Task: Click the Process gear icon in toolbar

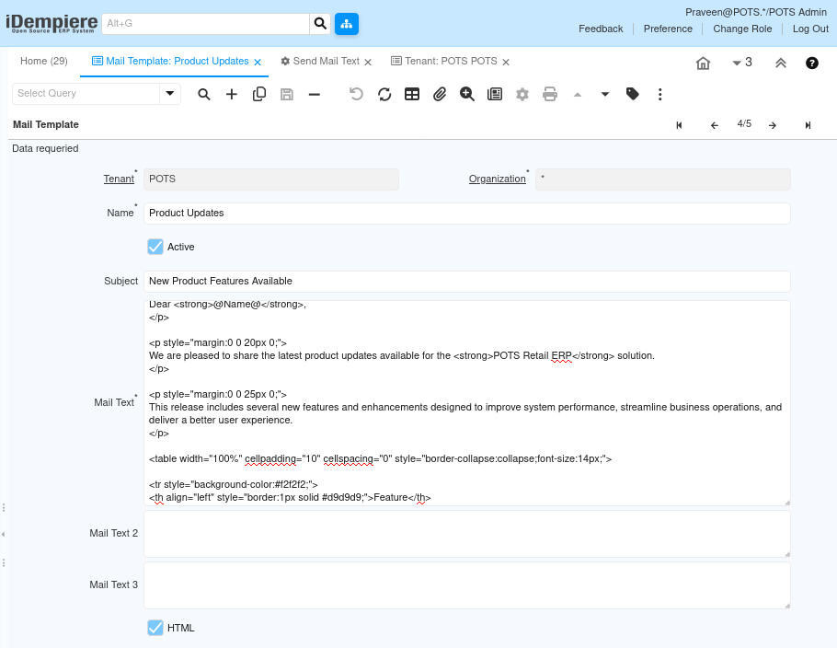Action: [x=522, y=95]
